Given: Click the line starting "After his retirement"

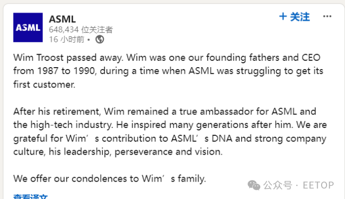Looking at the screenshot, I should point(165,111).
